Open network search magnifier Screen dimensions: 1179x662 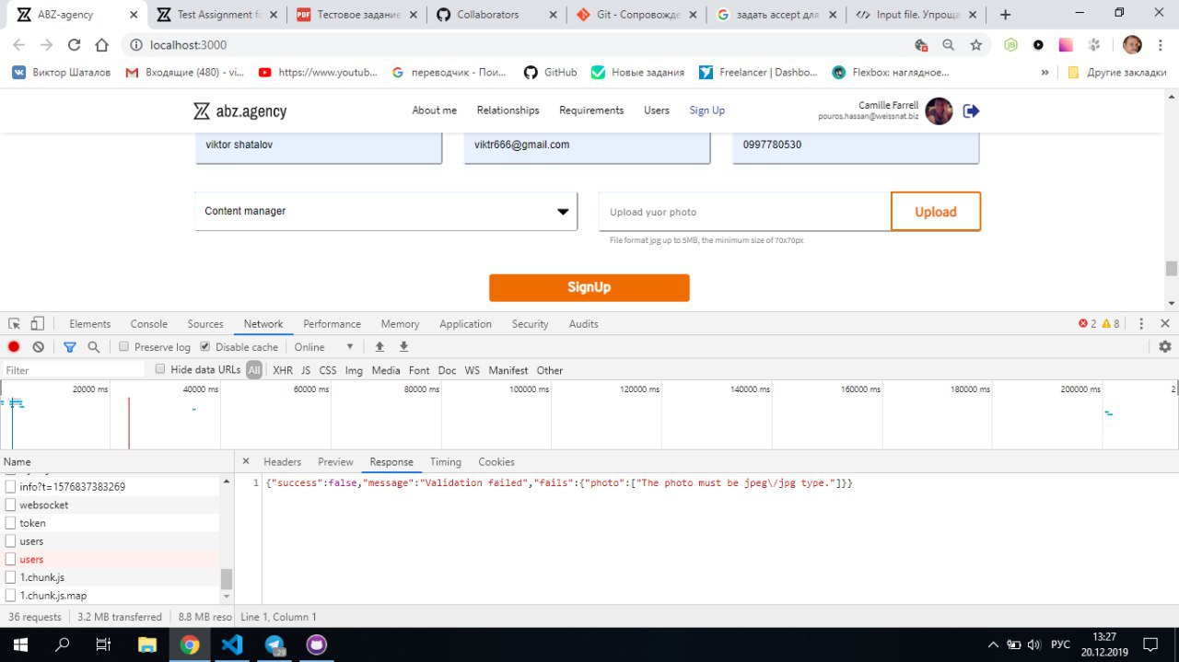coord(93,347)
